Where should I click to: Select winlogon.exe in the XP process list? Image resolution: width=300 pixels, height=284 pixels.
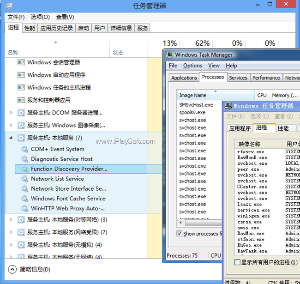[x=253, y=216]
